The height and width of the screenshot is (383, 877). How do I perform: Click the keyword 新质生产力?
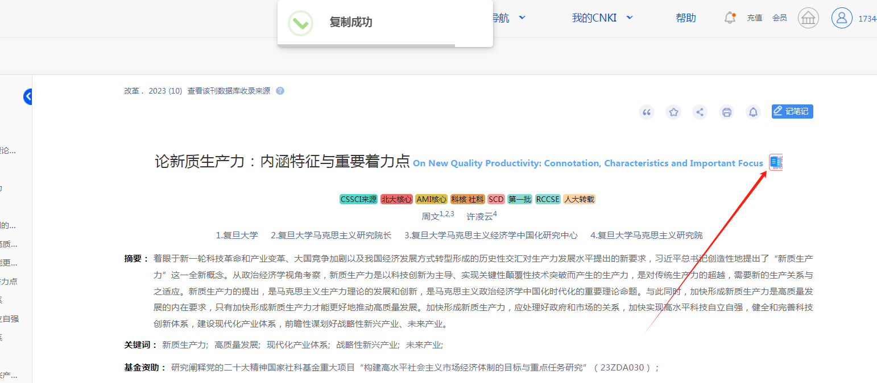click(185, 344)
